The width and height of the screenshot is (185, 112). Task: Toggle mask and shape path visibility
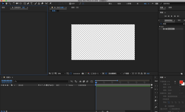click(71, 74)
